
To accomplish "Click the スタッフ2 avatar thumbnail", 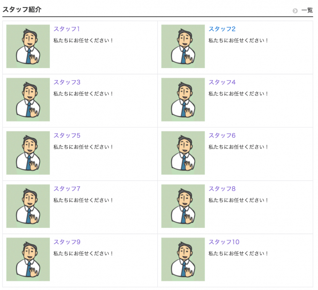I will [x=183, y=46].
